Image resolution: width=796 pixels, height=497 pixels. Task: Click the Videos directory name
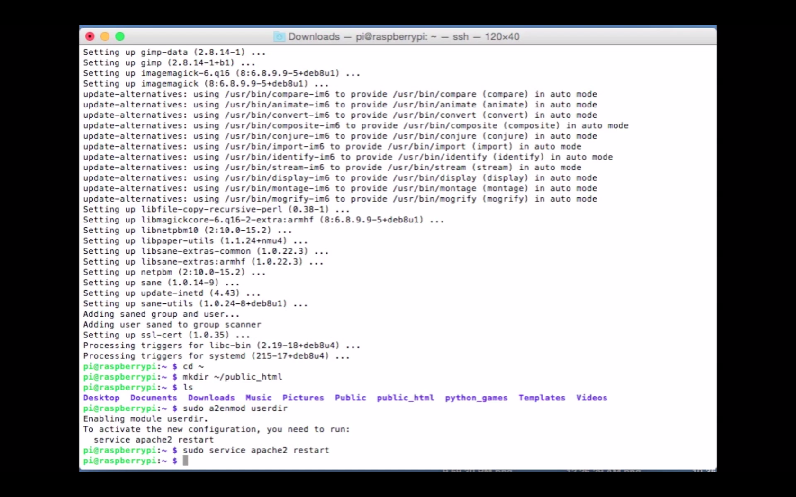(592, 398)
